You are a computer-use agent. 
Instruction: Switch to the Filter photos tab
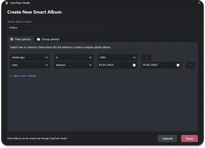(x=21, y=39)
